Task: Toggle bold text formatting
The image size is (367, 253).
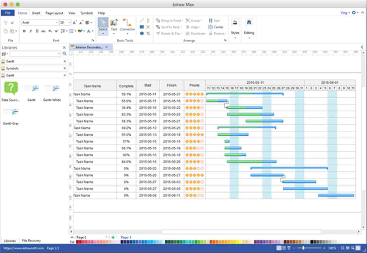Action: pyautogui.click(x=24, y=31)
